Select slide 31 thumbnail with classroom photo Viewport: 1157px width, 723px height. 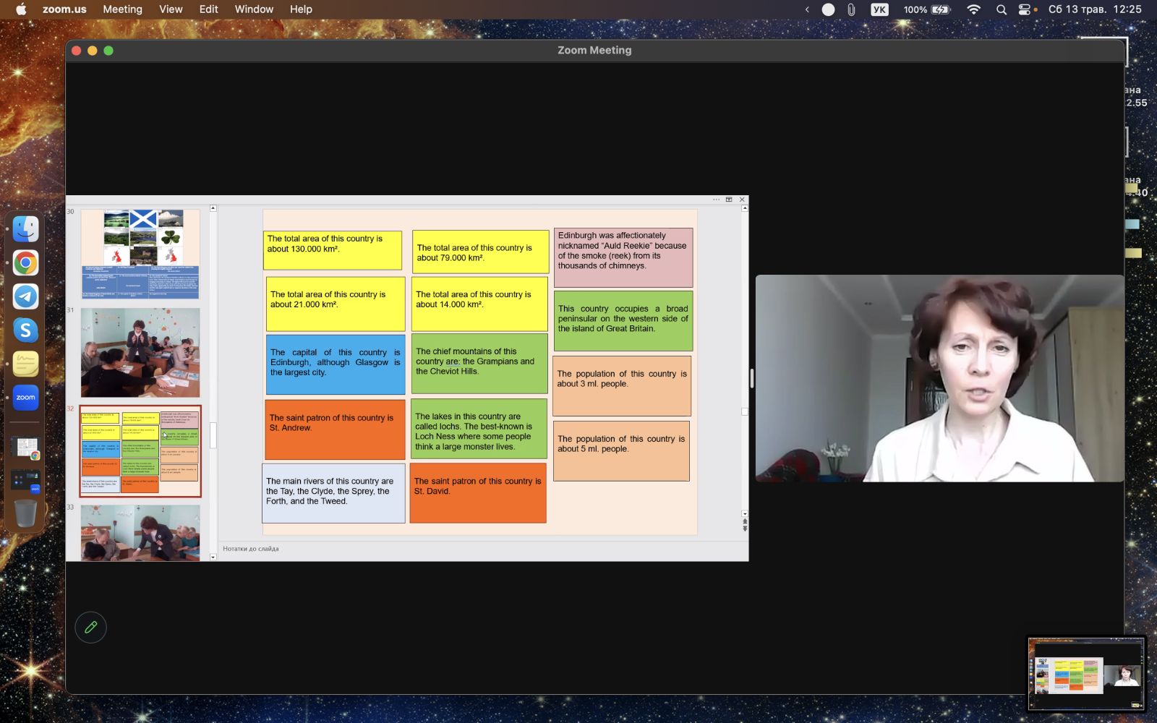pos(140,353)
